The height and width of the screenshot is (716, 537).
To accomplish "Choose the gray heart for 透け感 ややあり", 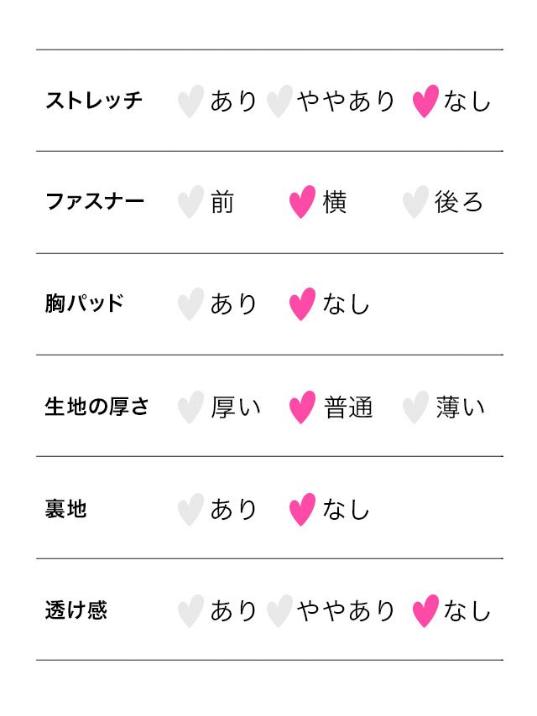I will click(279, 611).
